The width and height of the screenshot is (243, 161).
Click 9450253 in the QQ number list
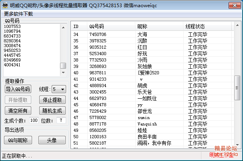click(x=12, y=50)
